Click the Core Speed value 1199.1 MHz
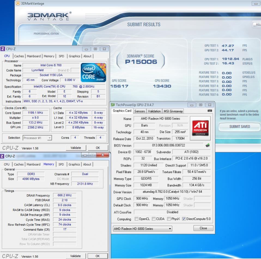261x259 pixels. point(35,113)
